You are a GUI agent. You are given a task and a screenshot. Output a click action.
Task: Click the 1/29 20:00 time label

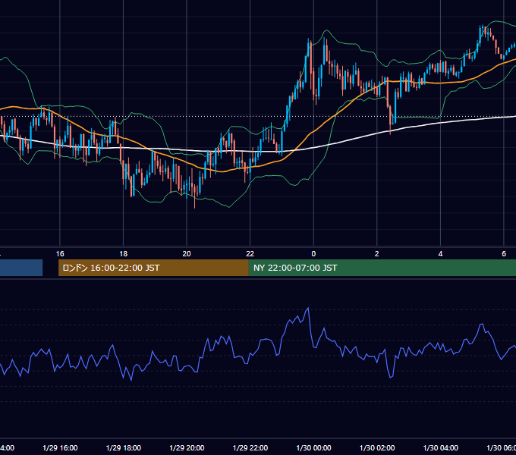(187, 447)
